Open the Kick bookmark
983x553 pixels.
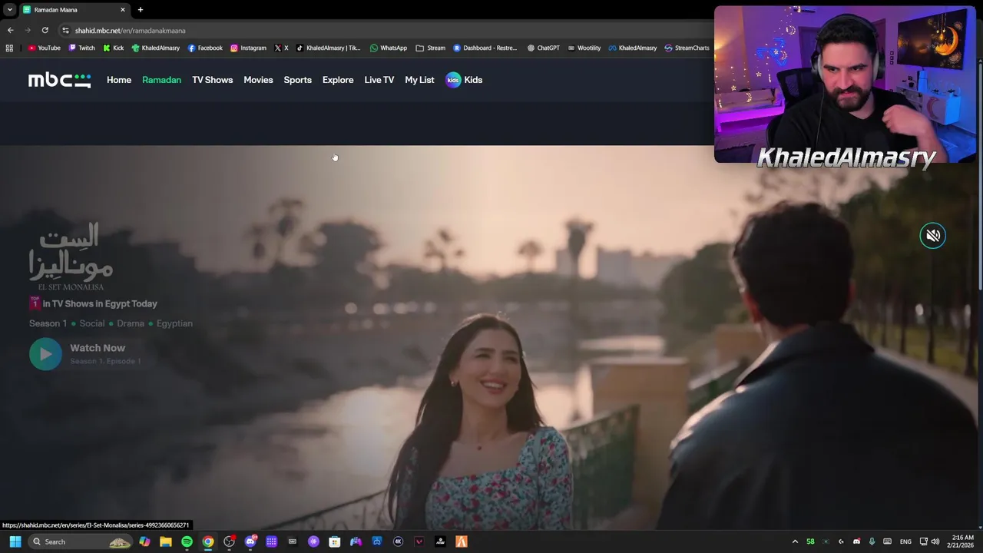pyautogui.click(x=112, y=48)
